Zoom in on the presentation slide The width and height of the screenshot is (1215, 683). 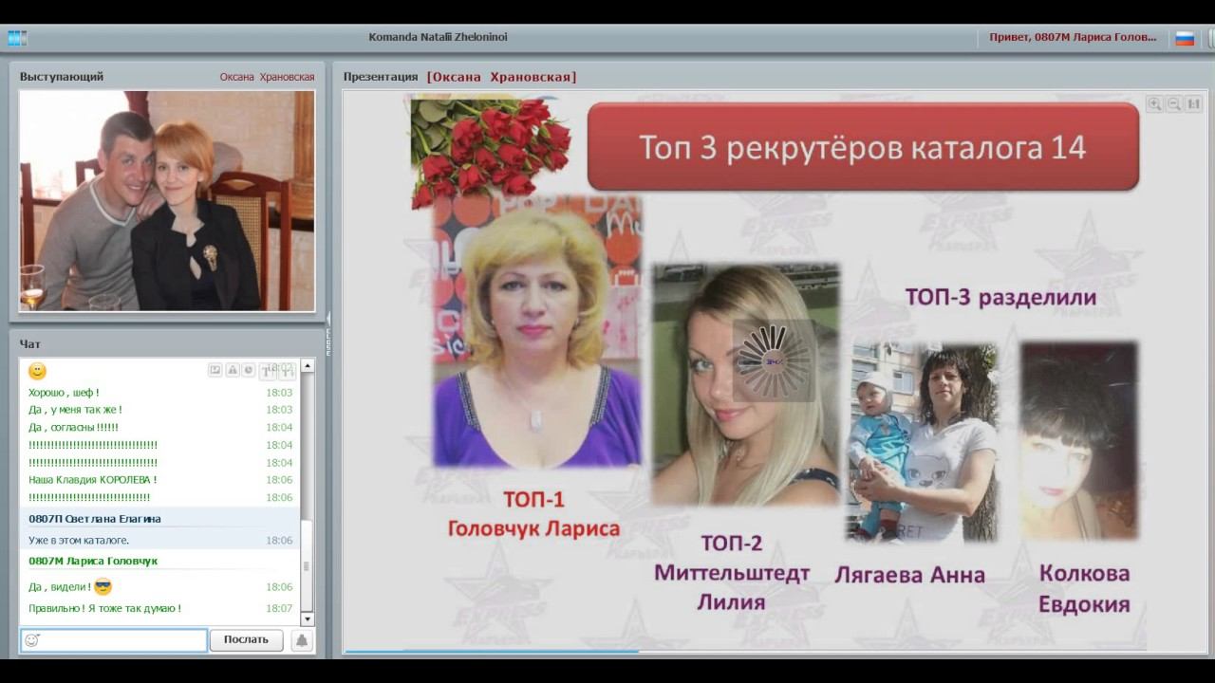pyautogui.click(x=1154, y=104)
